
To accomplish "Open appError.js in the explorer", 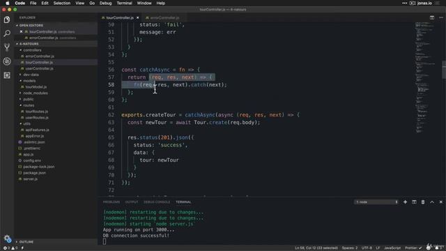I will [34, 136].
